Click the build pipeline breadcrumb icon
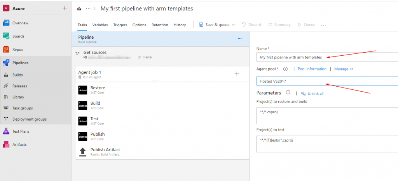The image size is (398, 181). point(79,9)
